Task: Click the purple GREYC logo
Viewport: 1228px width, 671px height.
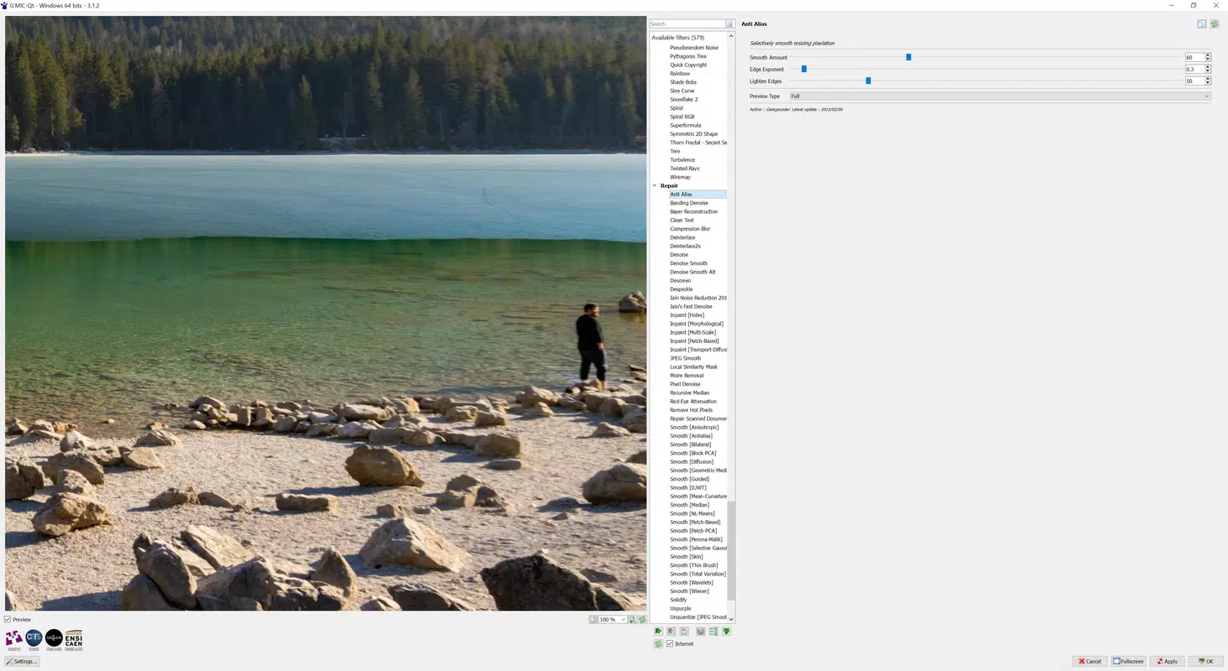Action: [14, 639]
